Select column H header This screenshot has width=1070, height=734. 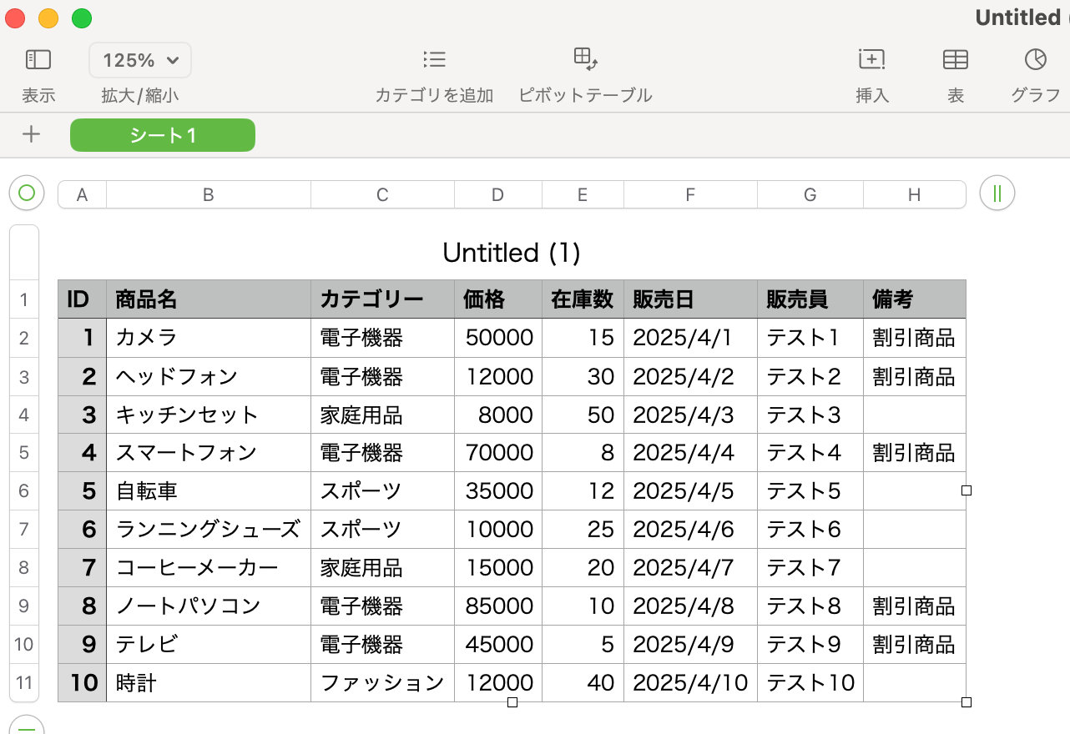click(x=914, y=195)
